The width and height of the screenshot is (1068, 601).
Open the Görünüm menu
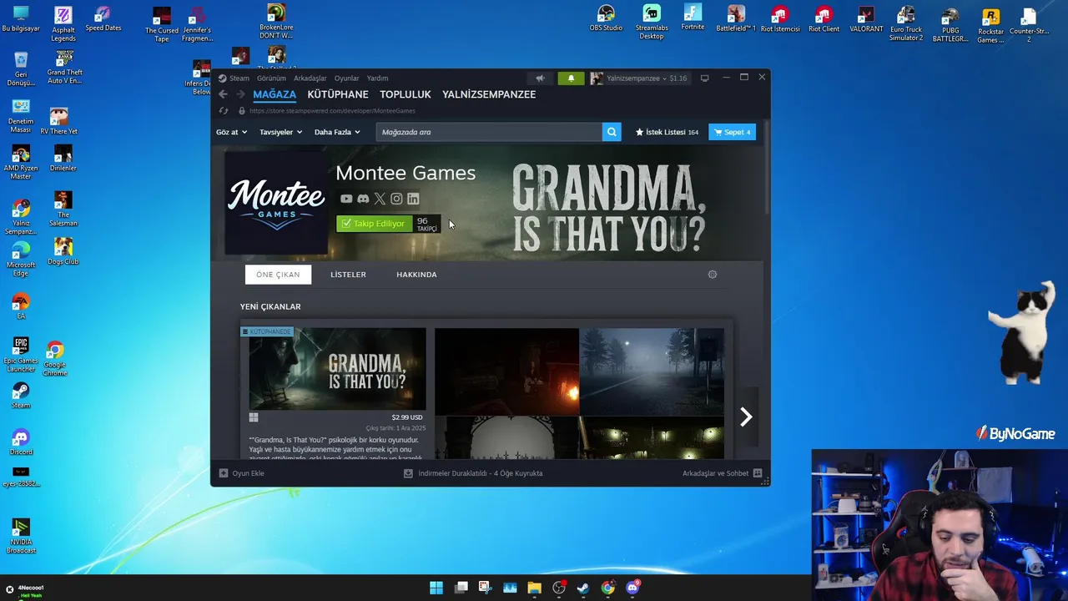tap(271, 78)
